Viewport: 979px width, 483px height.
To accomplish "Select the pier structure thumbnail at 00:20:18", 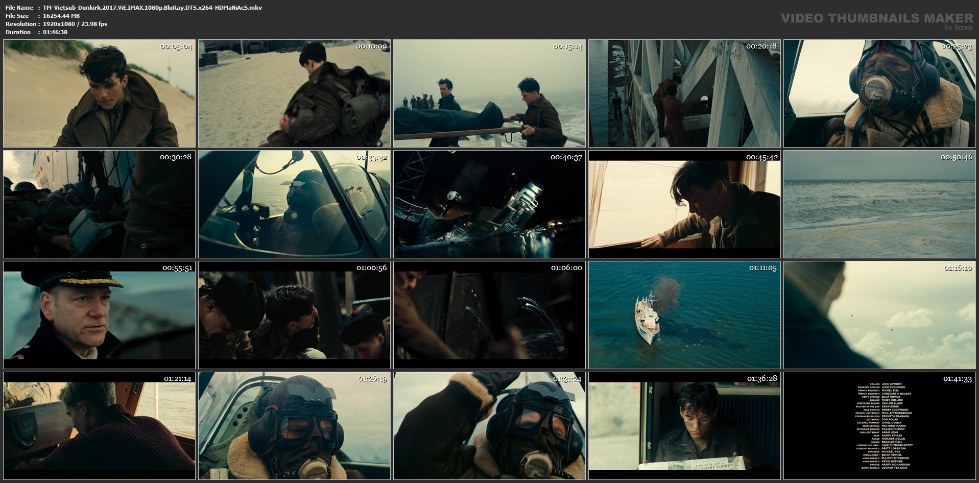I will coord(684,93).
